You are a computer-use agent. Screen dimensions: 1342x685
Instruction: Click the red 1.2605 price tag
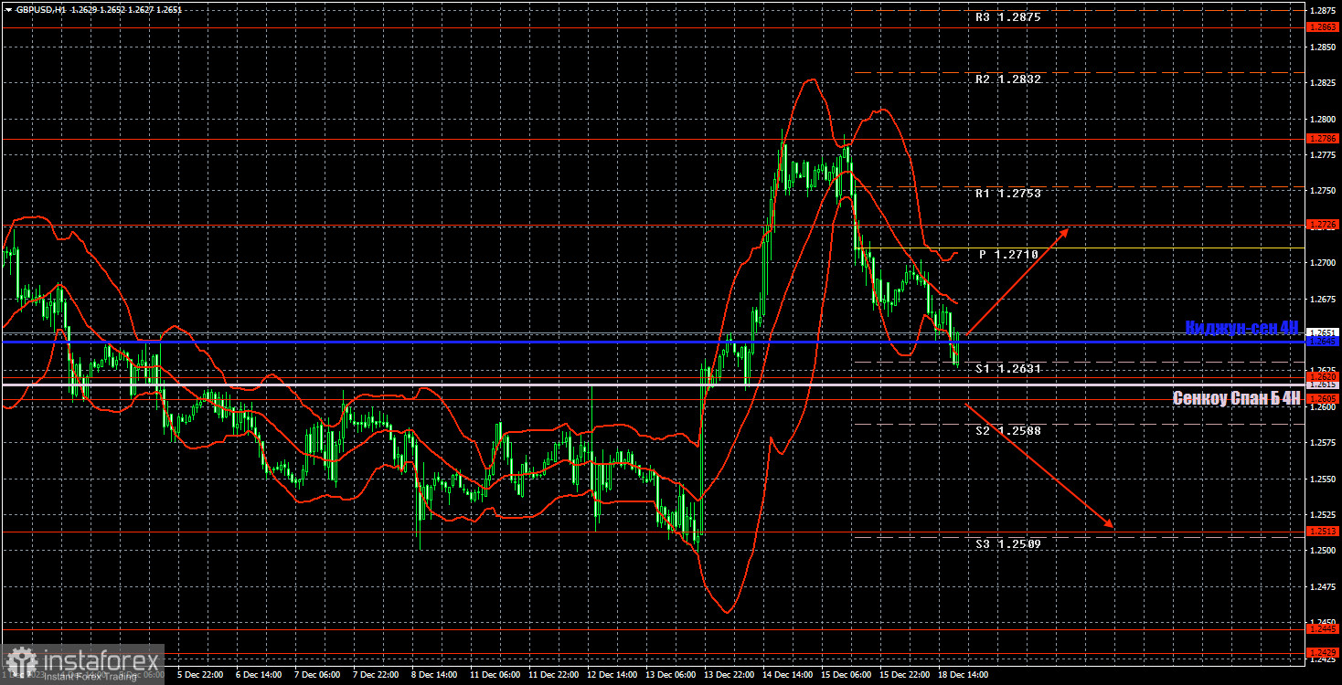point(1323,398)
